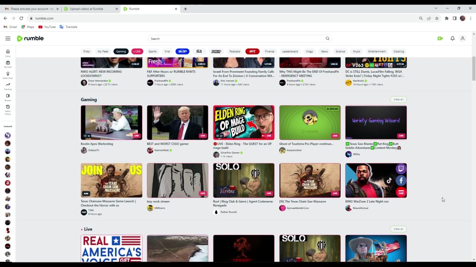
Task: Click the Rumble logo
Action: (30, 39)
